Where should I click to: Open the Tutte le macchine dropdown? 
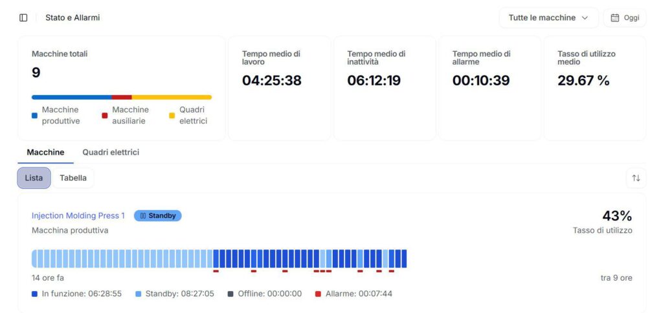pyautogui.click(x=548, y=17)
